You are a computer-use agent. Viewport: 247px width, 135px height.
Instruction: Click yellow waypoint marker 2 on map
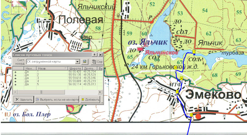pyautogui.click(x=191, y=115)
